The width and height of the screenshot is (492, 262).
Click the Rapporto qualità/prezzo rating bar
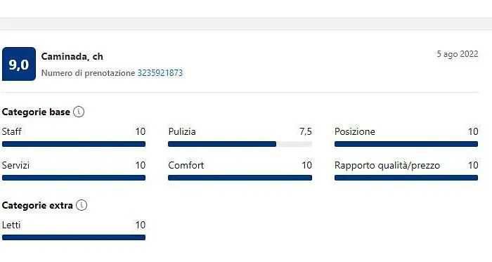pyautogui.click(x=406, y=178)
